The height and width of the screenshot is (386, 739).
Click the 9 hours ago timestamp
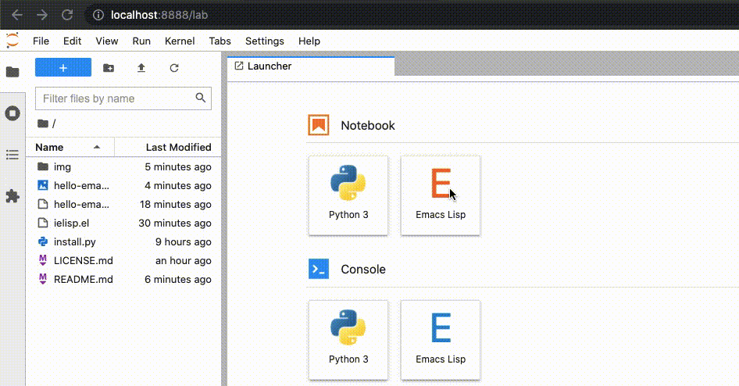point(184,241)
